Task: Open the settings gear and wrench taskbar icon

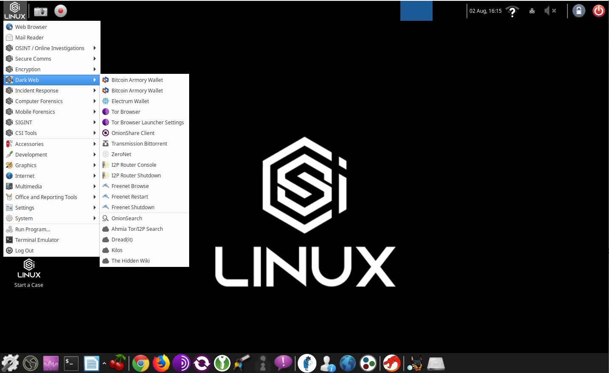Action: click(x=10, y=363)
